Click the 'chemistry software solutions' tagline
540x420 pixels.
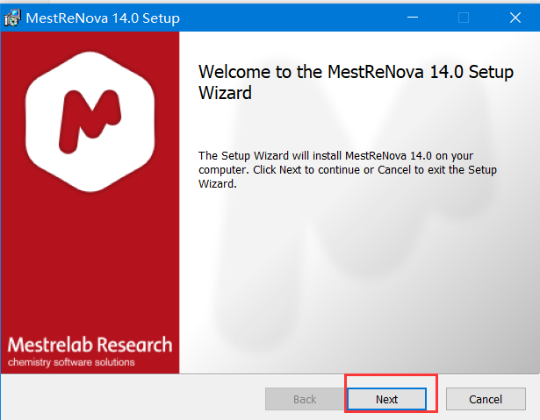coord(72,362)
